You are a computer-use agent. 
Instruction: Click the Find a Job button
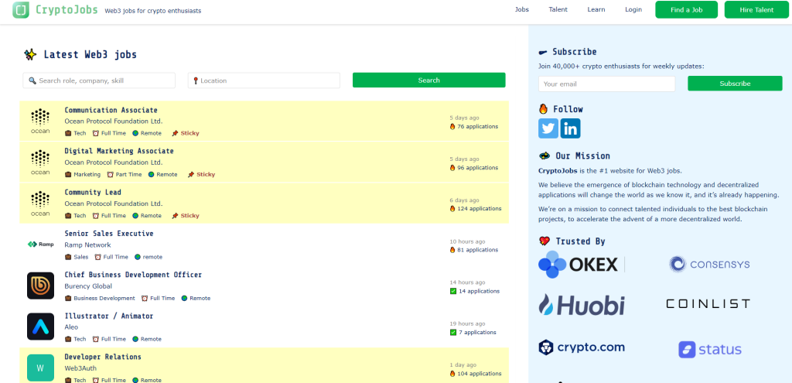pyautogui.click(x=687, y=9)
